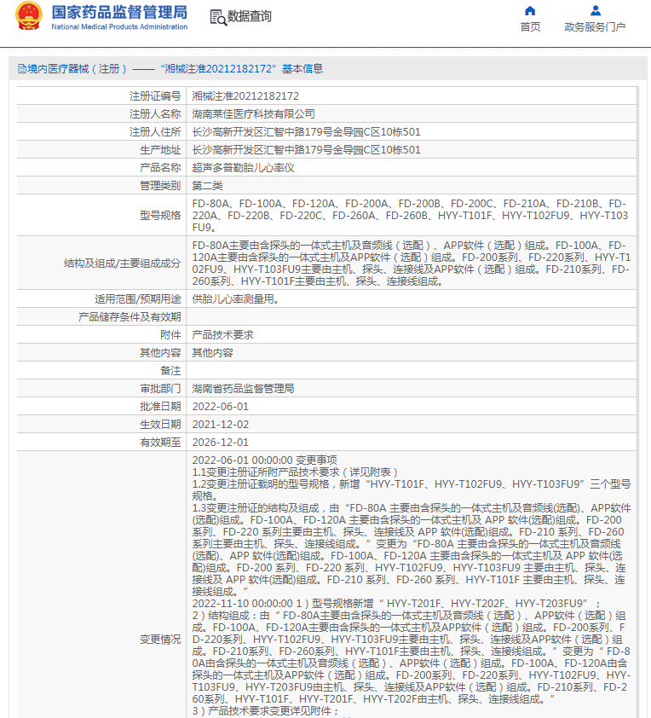Click the 注册人住所 address value

point(306,132)
